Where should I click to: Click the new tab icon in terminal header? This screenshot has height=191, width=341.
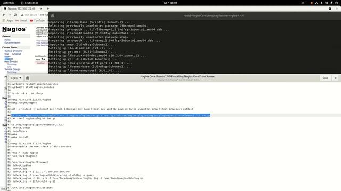click(52, 15)
